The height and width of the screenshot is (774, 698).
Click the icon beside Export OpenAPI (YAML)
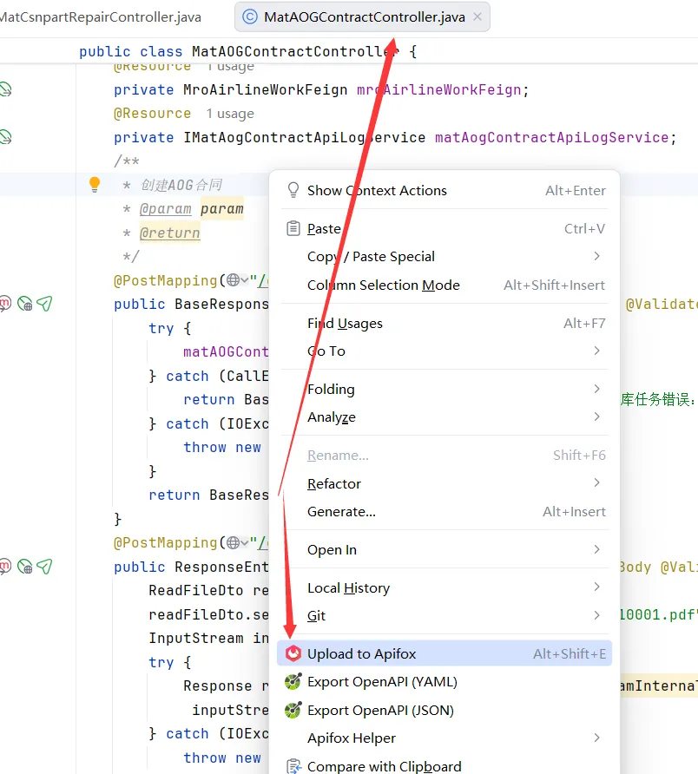tap(293, 682)
